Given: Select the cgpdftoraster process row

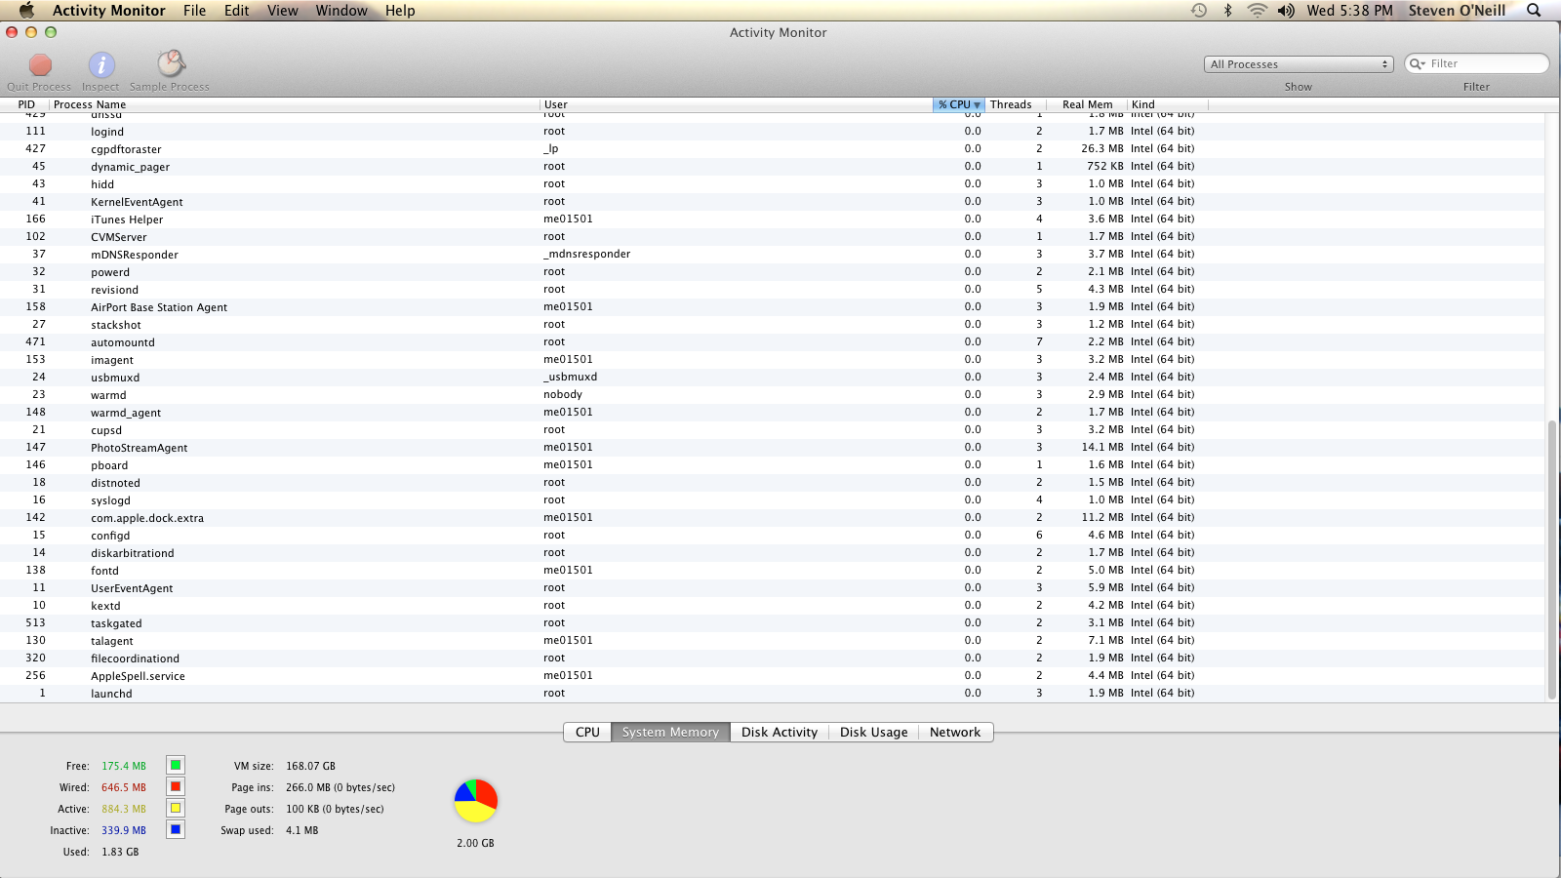Looking at the screenshot, I should coord(773,148).
